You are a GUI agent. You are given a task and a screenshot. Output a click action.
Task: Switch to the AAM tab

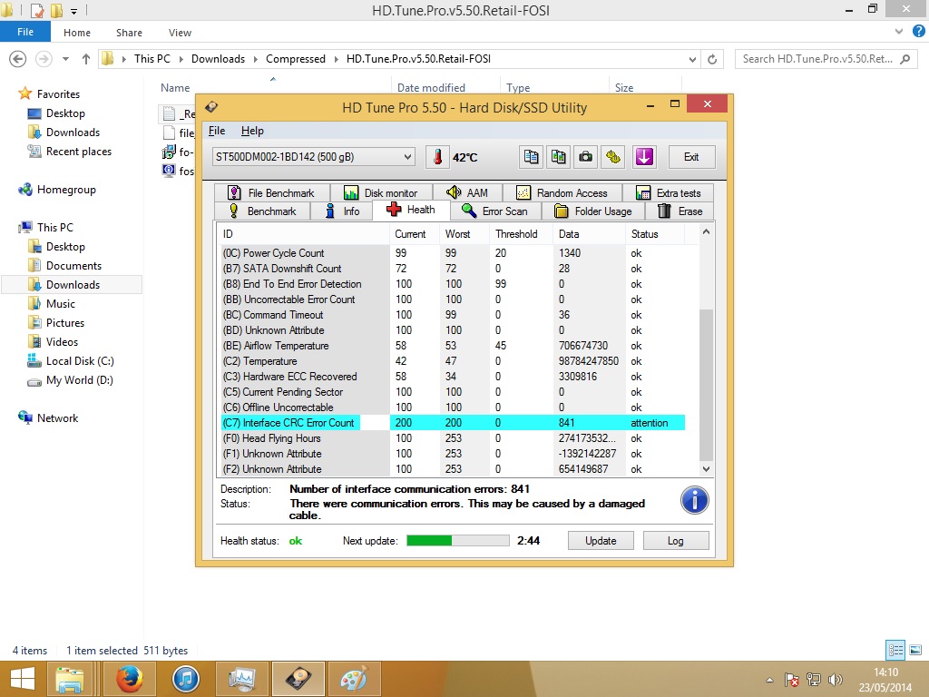[467, 192]
